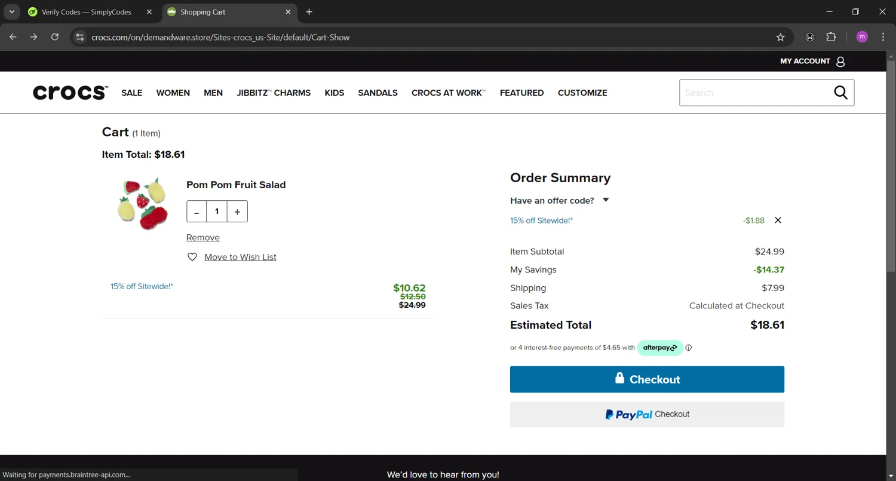This screenshot has height=481, width=896.
Task: Click 'We'd love to hear from you!' text
Action: pyautogui.click(x=443, y=474)
